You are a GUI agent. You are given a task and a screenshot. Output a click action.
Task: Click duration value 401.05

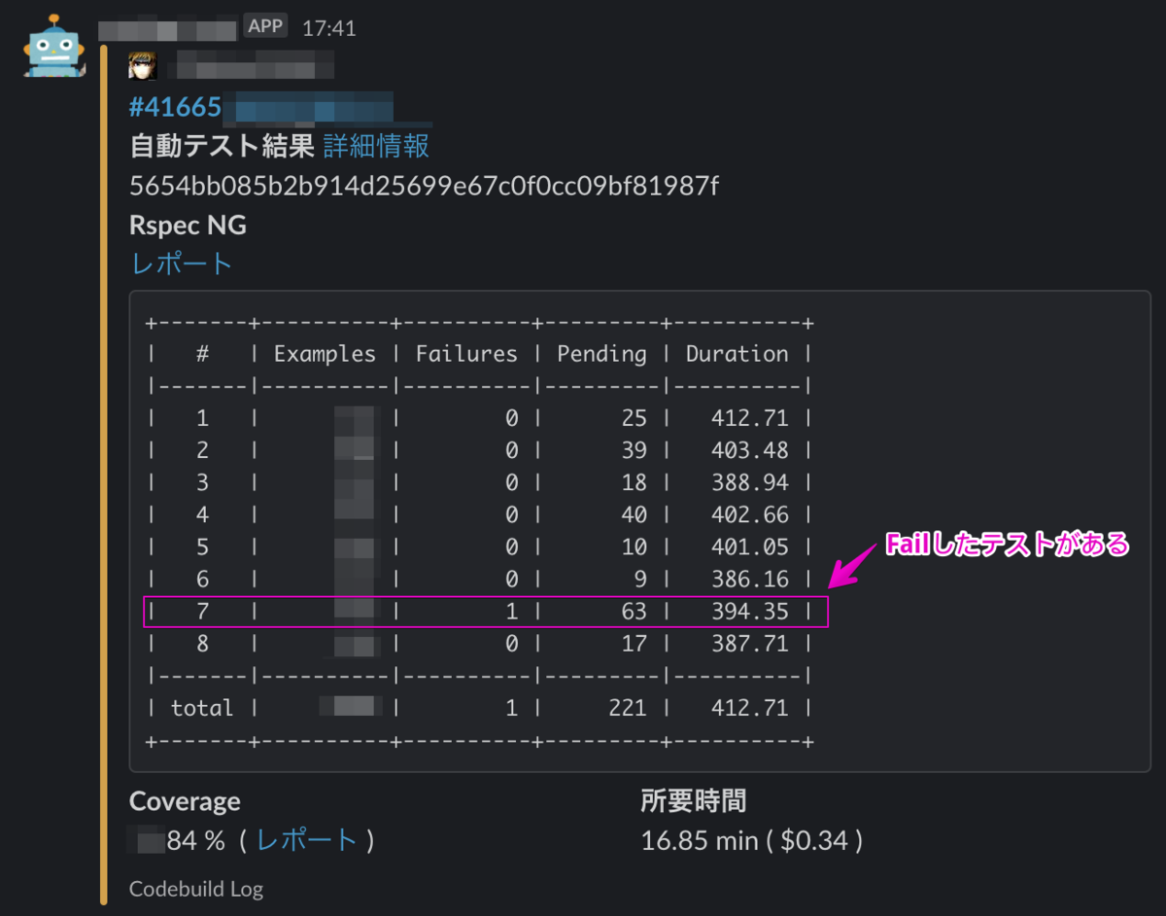pos(749,547)
